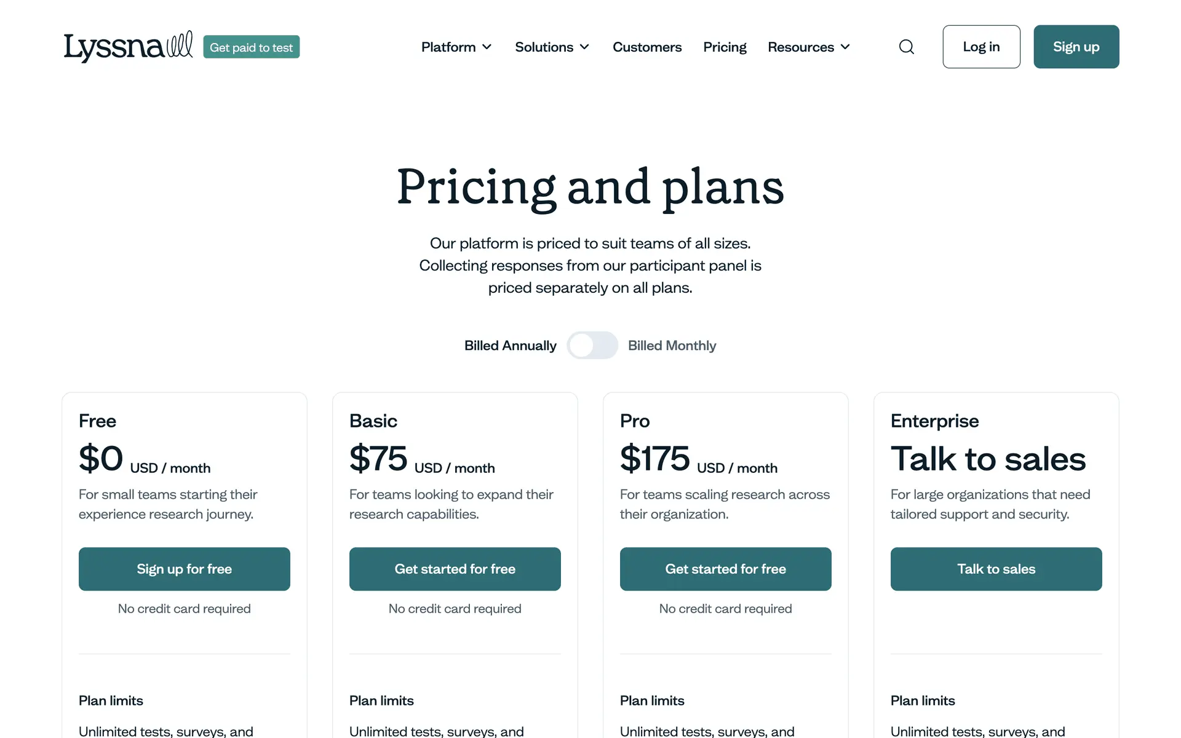This screenshot has width=1181, height=738.
Task: Click the Get paid to test badge
Action: pyautogui.click(x=251, y=47)
